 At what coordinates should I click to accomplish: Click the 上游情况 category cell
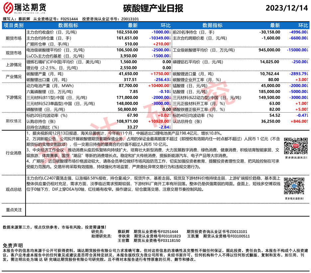click(x=14, y=65)
